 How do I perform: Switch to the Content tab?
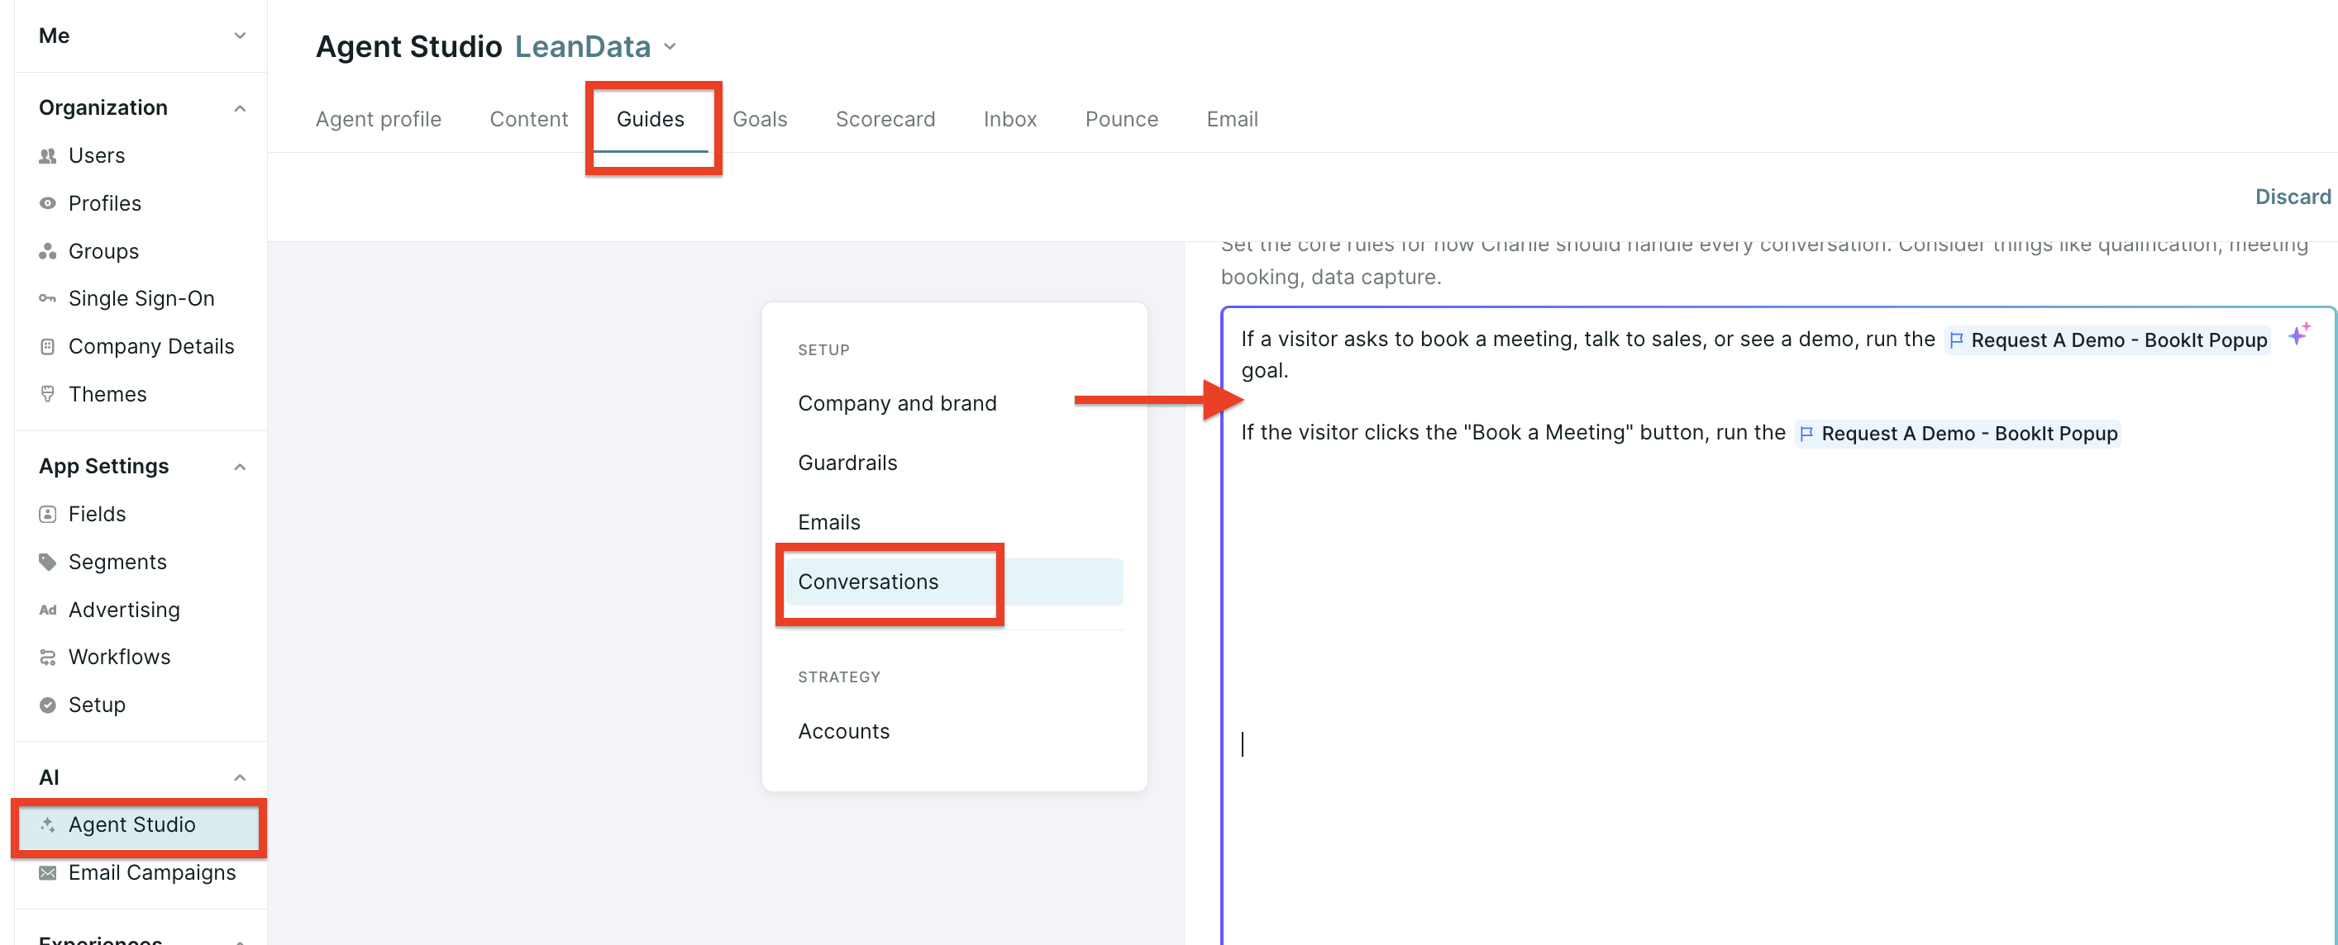[x=528, y=119]
